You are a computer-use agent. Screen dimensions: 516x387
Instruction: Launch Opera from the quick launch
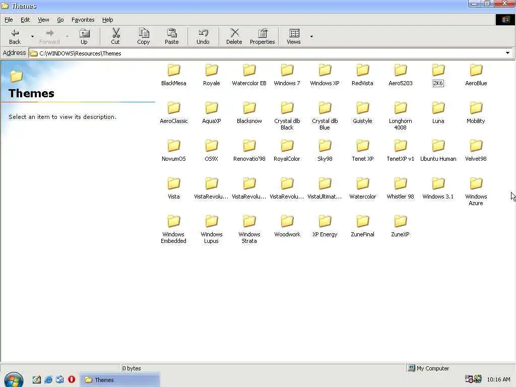point(72,379)
